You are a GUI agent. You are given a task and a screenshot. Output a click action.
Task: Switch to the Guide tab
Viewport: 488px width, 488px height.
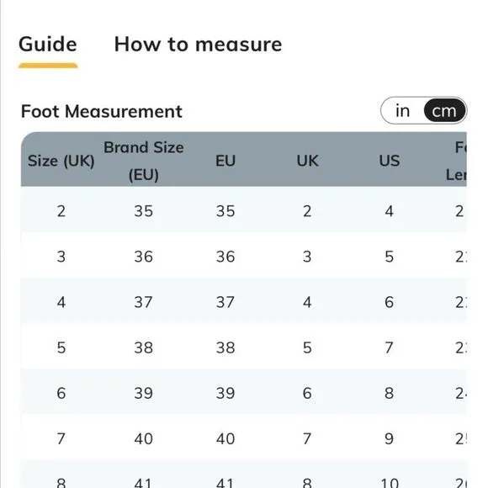click(48, 45)
